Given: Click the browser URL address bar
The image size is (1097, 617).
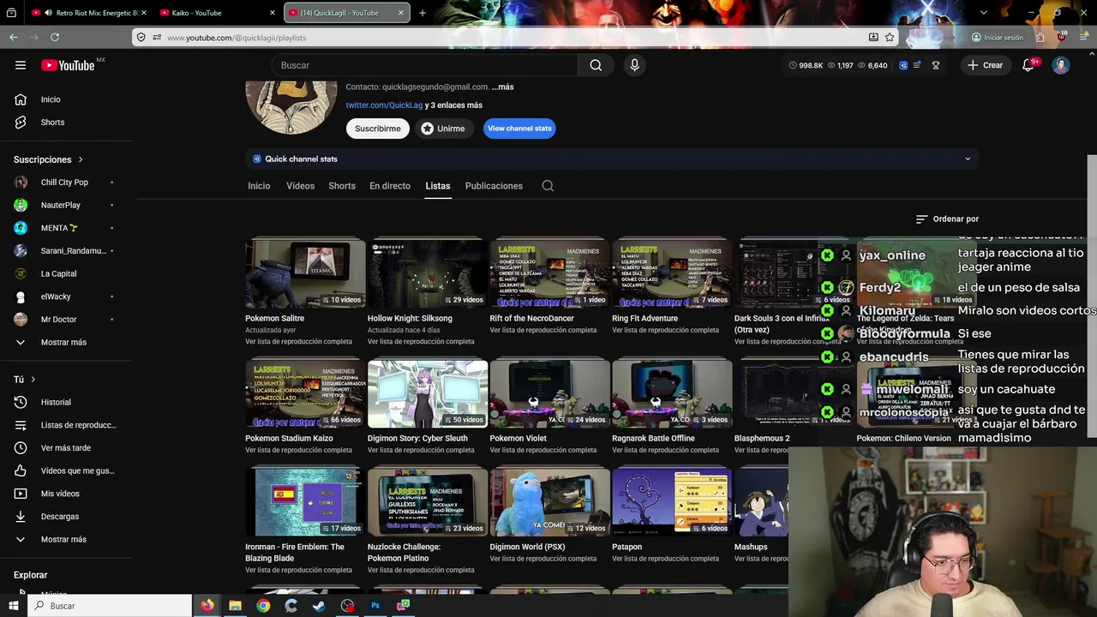Looking at the screenshot, I should pos(514,38).
